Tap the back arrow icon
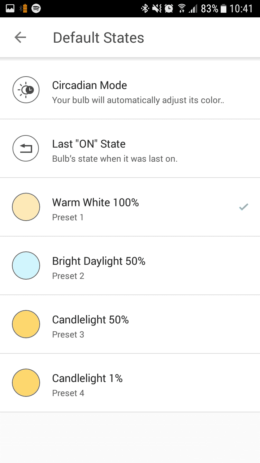 pos(20,37)
